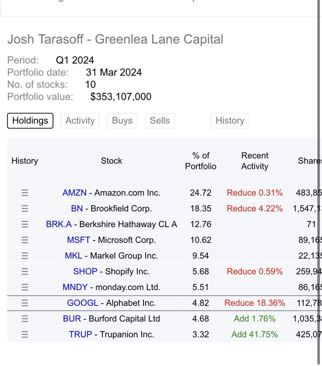
Task: Switch to the Buys tab
Action: click(122, 120)
